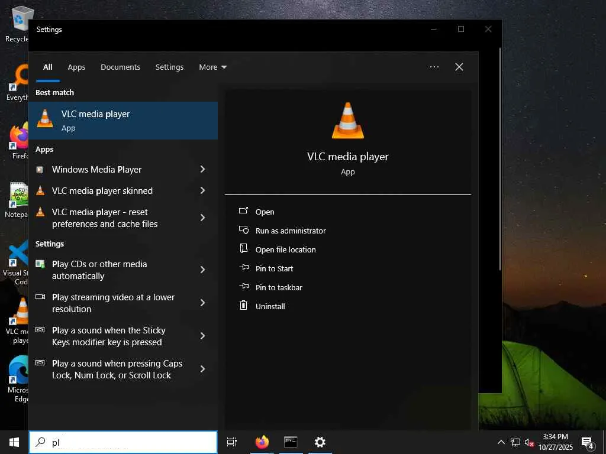Open Firefox from the taskbar
Viewport: 606px width, 454px height.
click(x=262, y=442)
